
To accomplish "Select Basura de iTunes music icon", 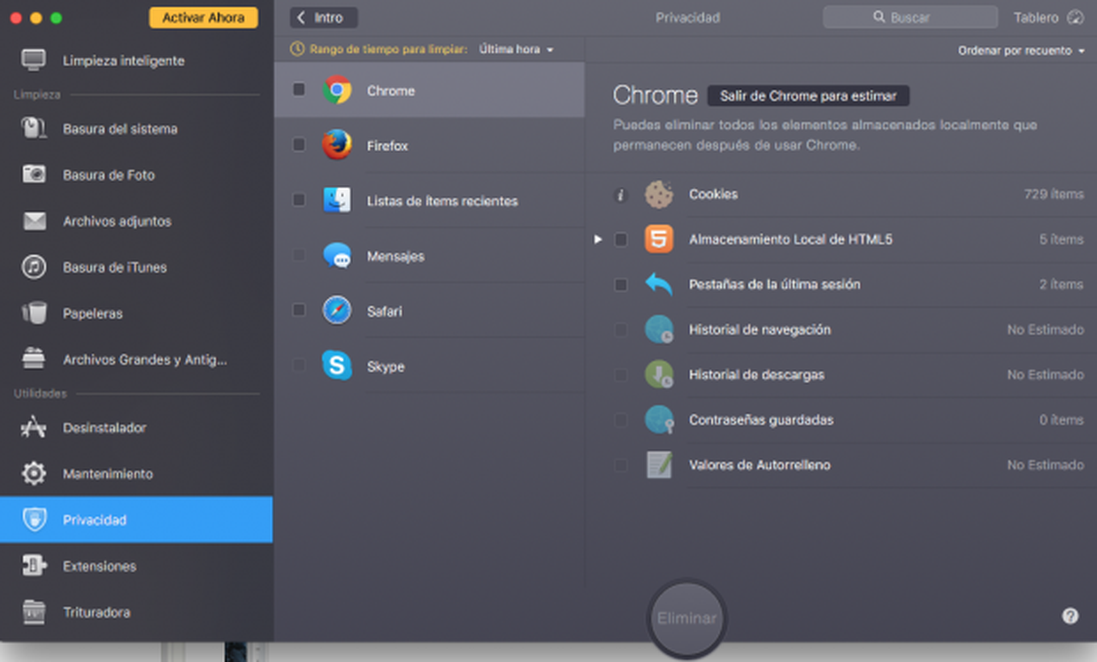I will pyautogui.click(x=34, y=267).
